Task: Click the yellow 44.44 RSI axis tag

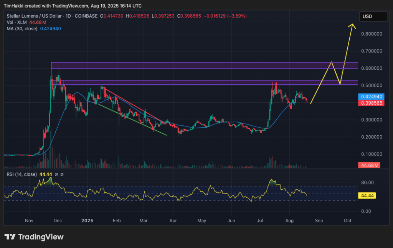Action: click(x=366, y=195)
